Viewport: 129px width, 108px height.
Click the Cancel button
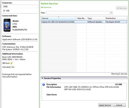click(119, 105)
